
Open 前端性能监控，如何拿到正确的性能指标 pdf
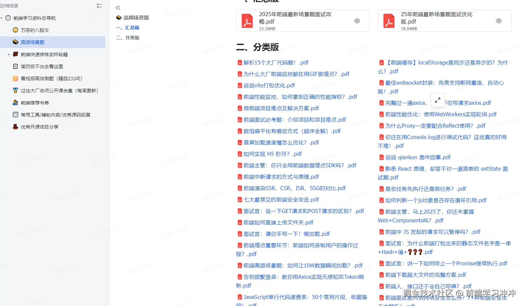[x=300, y=97]
